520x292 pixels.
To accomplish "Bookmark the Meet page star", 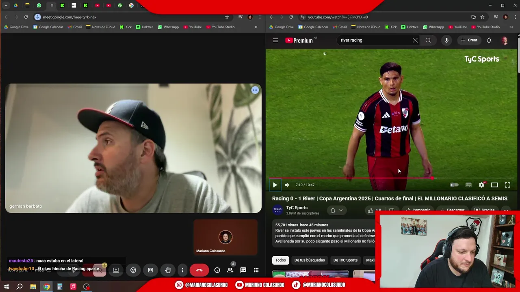I will tap(227, 17).
